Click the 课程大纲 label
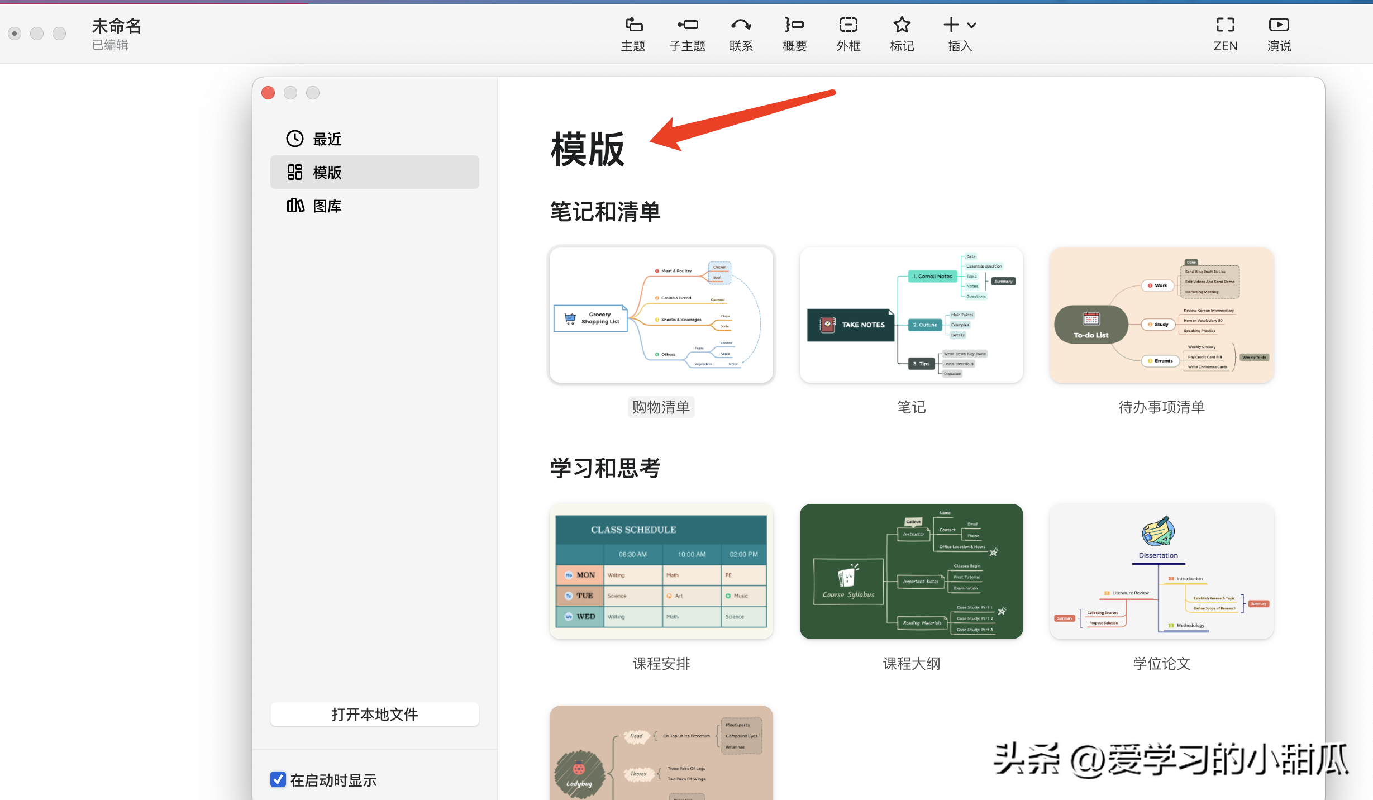1373x800 pixels. coord(912,664)
